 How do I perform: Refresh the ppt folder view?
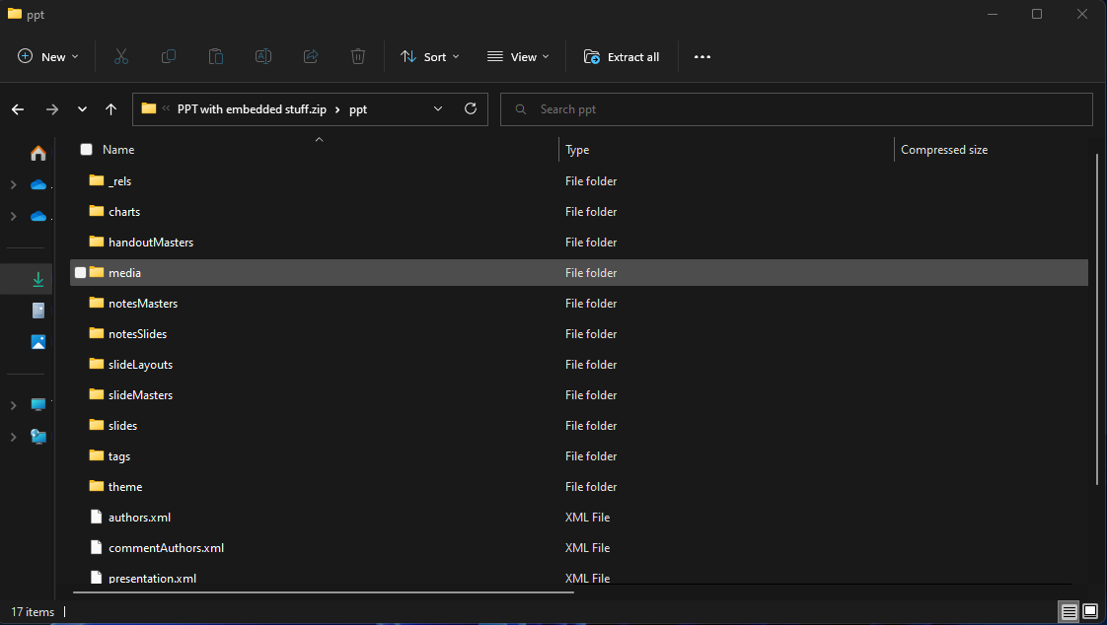point(471,108)
